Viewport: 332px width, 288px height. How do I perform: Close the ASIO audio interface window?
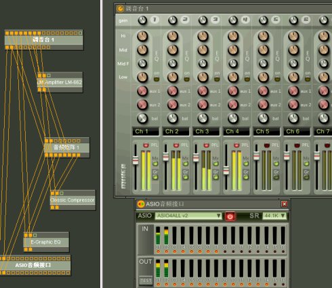coord(285,204)
